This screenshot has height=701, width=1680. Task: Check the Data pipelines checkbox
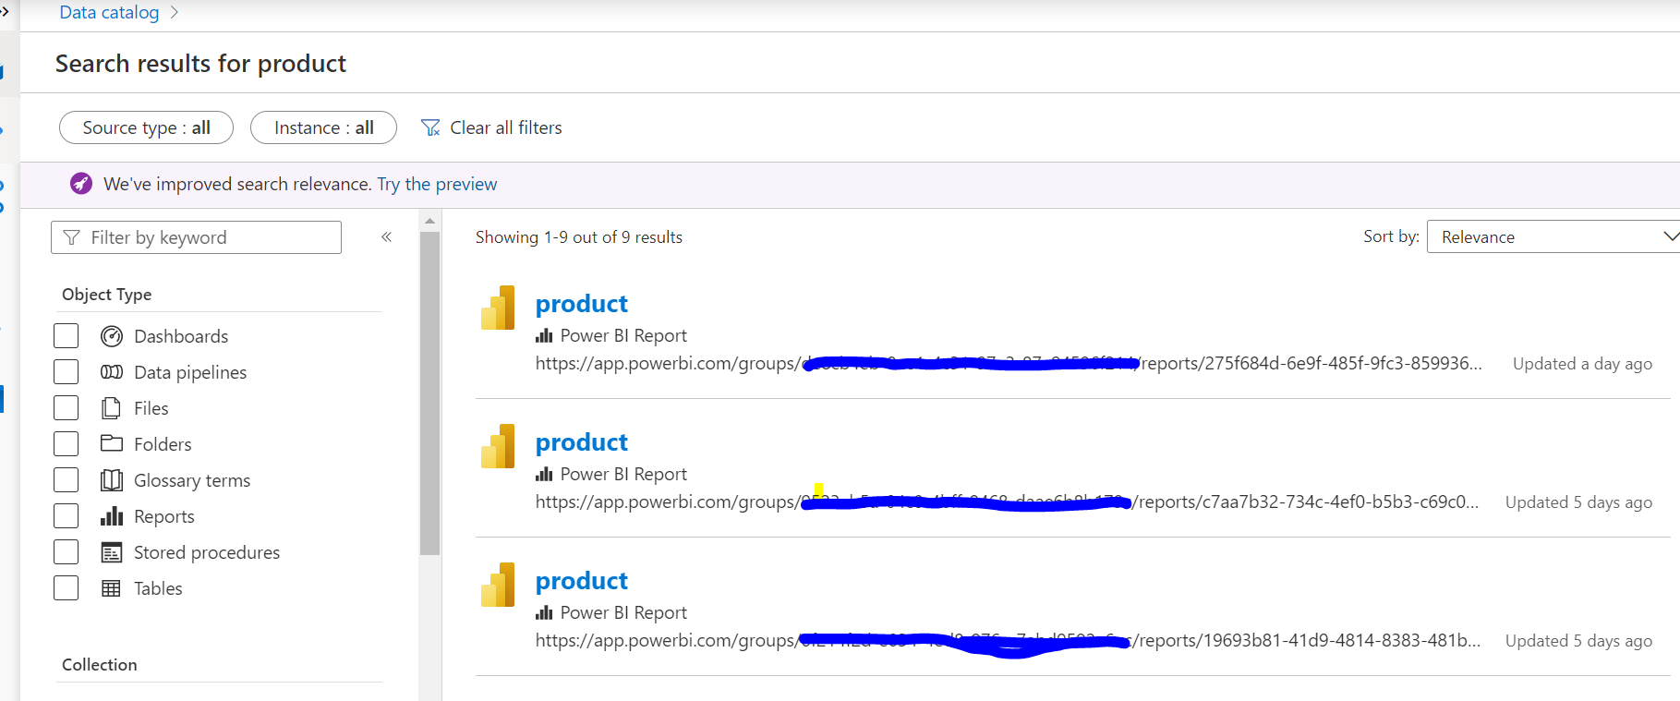[66, 372]
